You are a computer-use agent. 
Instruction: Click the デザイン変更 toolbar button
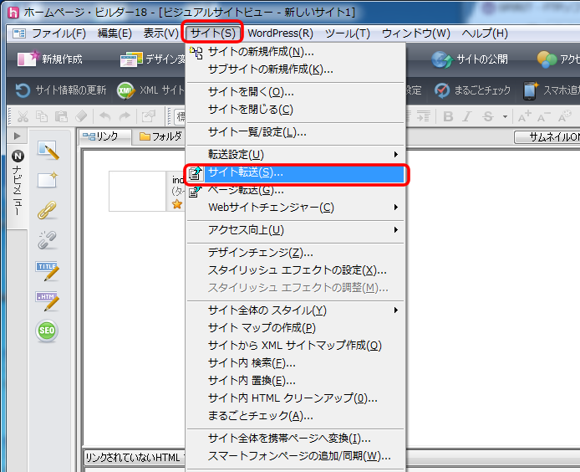click(x=152, y=59)
